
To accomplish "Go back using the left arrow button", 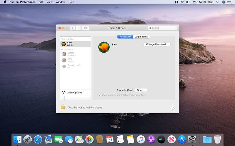I will coord(73,28).
